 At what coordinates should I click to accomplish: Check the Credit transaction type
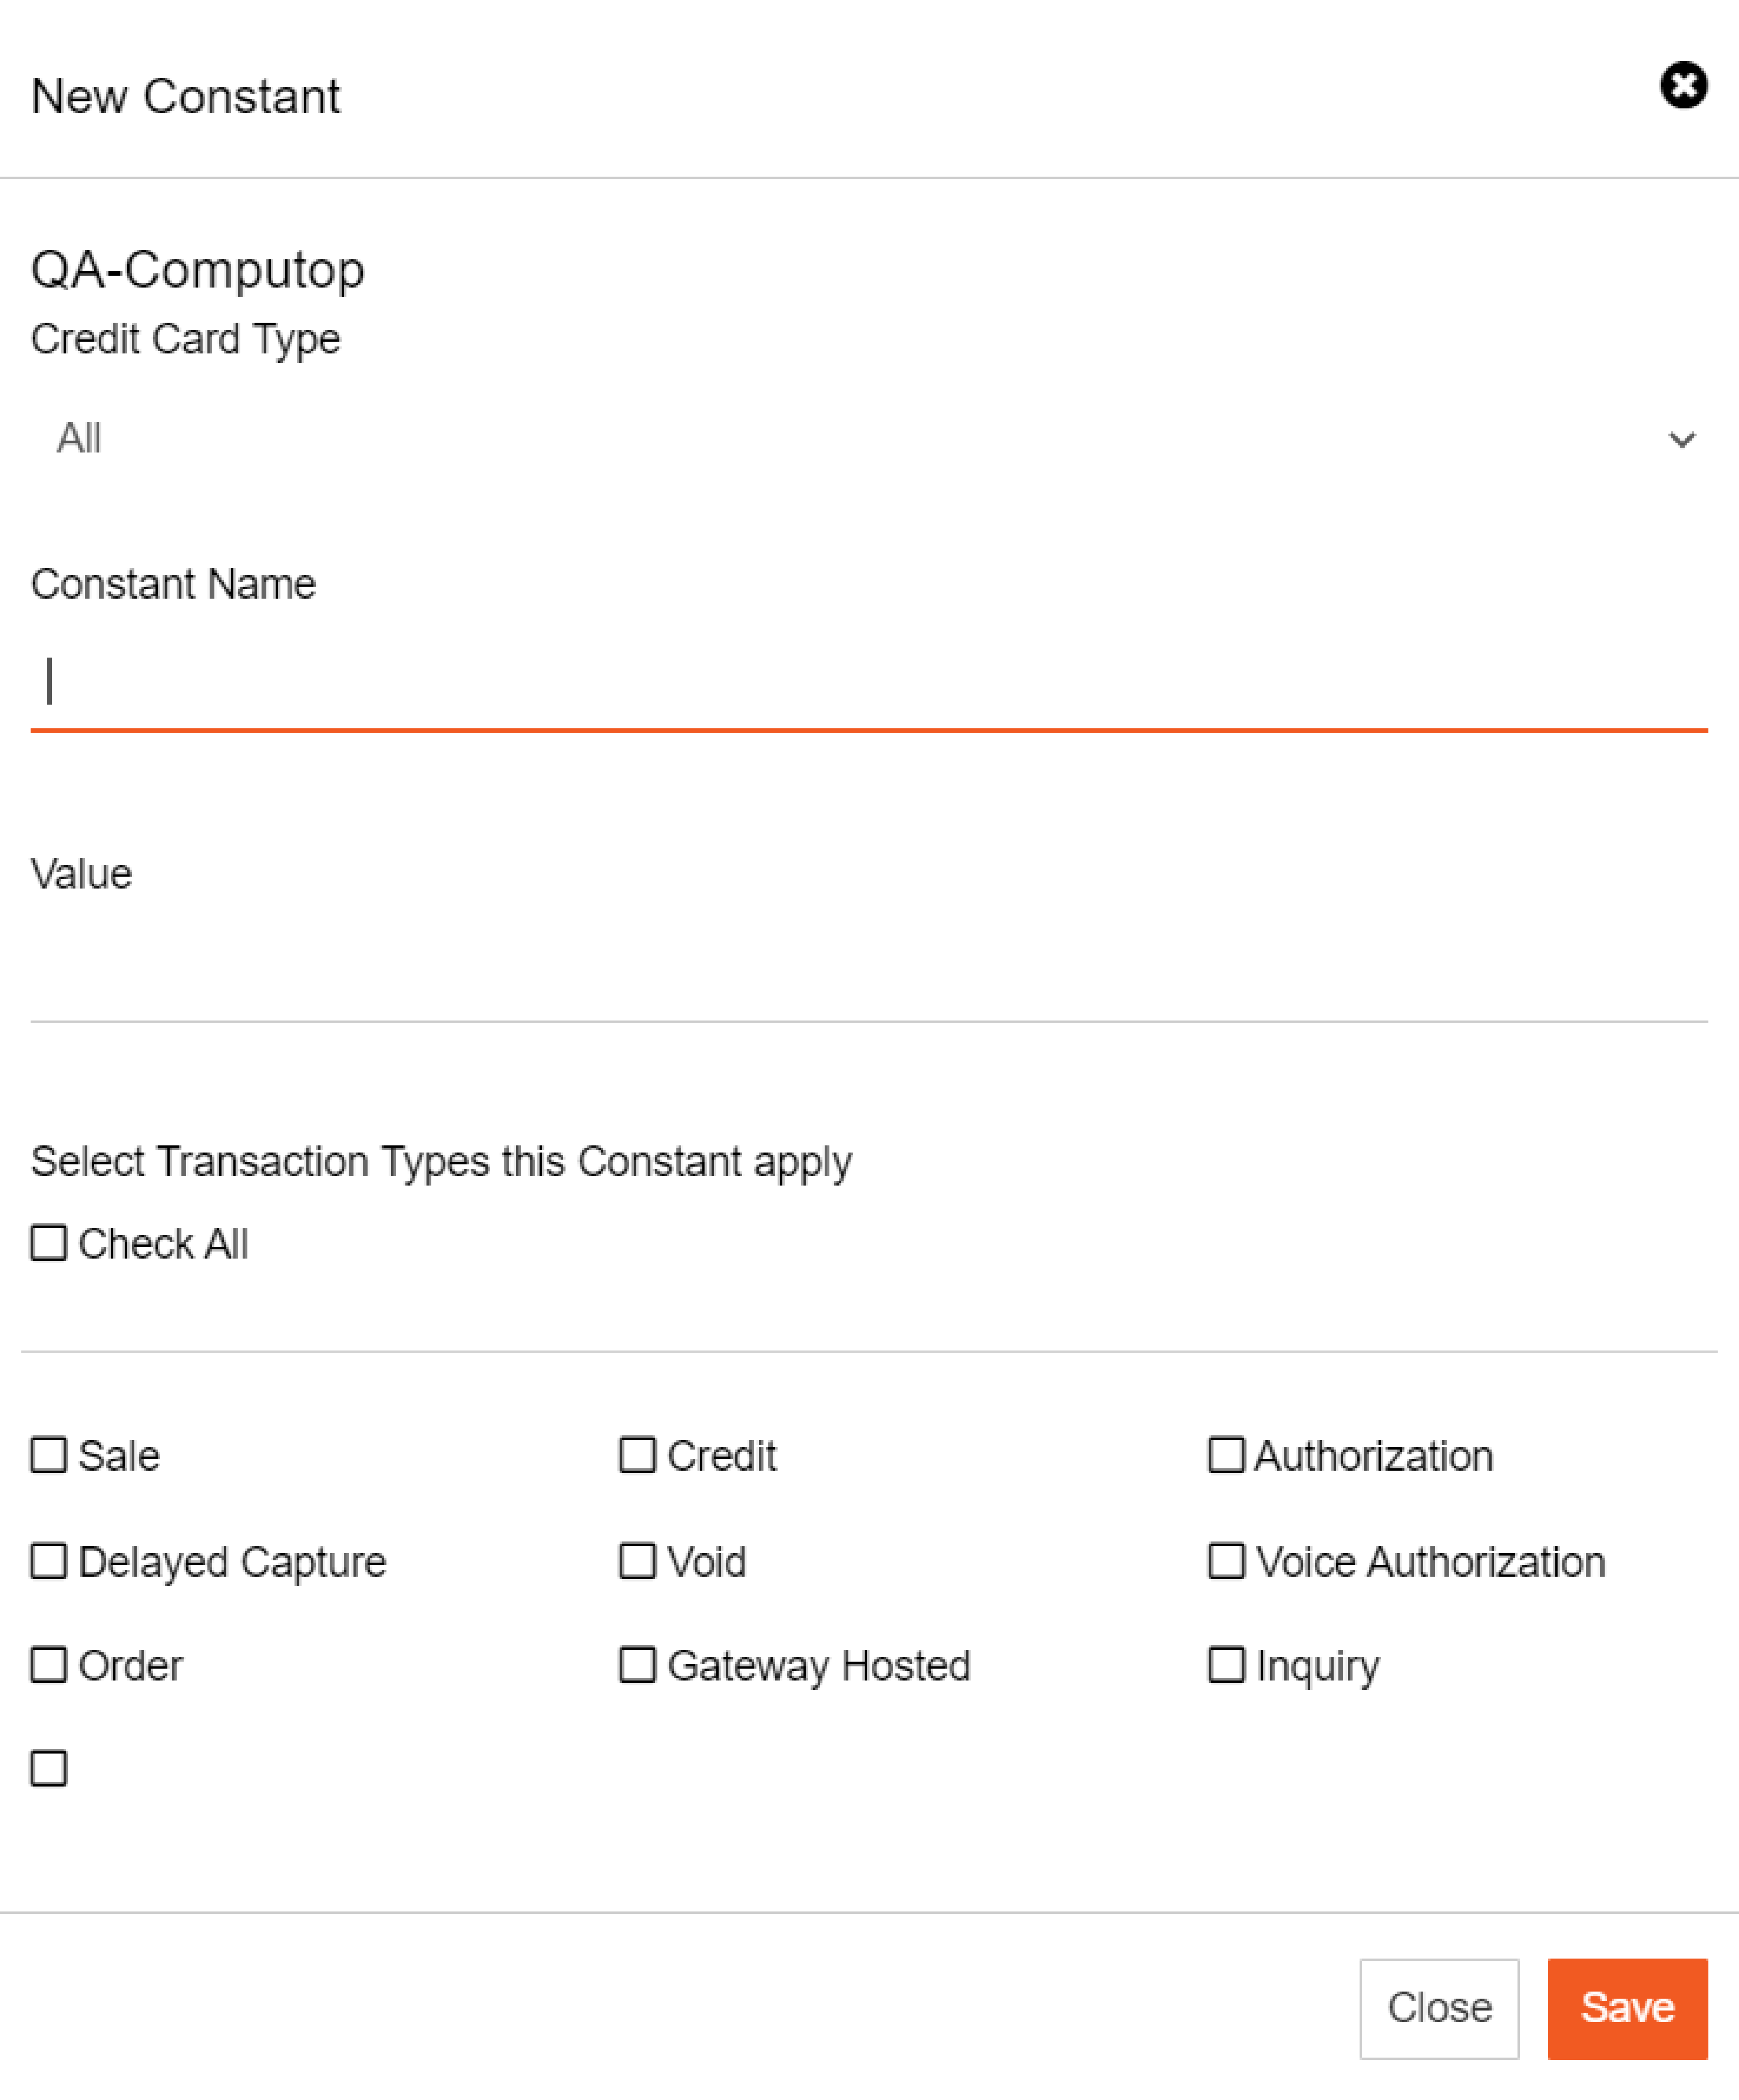pos(637,1455)
